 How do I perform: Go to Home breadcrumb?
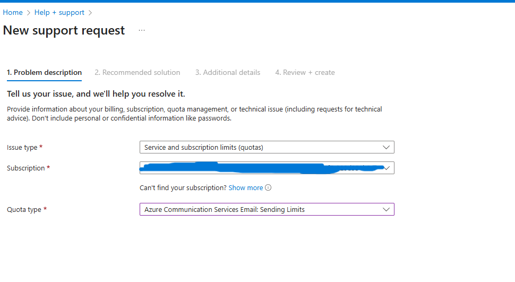13,13
